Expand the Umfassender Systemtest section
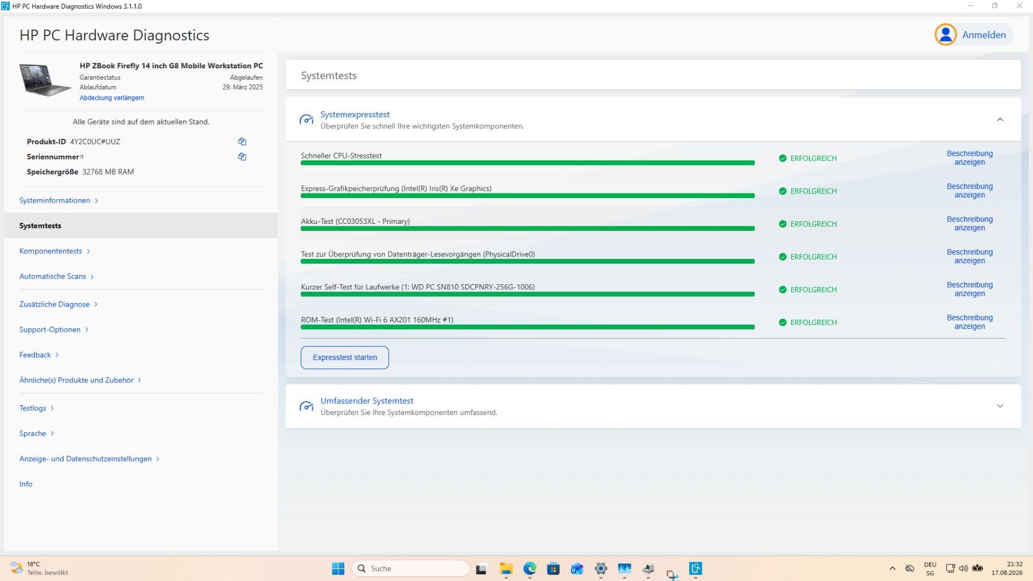The image size is (1033, 581). pos(1000,406)
